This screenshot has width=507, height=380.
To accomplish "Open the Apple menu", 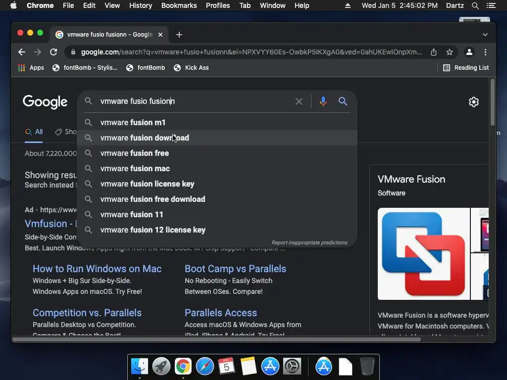I will pyautogui.click(x=13, y=5).
